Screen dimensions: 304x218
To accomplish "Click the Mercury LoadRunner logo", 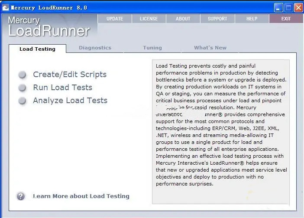I will [49, 27].
